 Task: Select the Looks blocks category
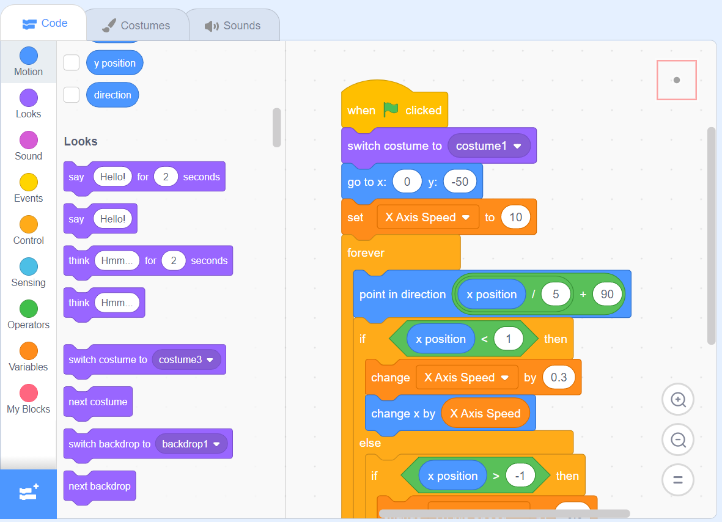pyautogui.click(x=28, y=103)
